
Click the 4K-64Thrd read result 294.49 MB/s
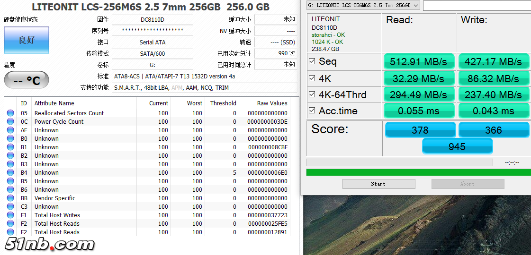pos(419,95)
